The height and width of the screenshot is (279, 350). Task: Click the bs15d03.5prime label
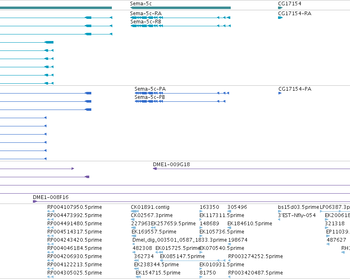point(299,207)
